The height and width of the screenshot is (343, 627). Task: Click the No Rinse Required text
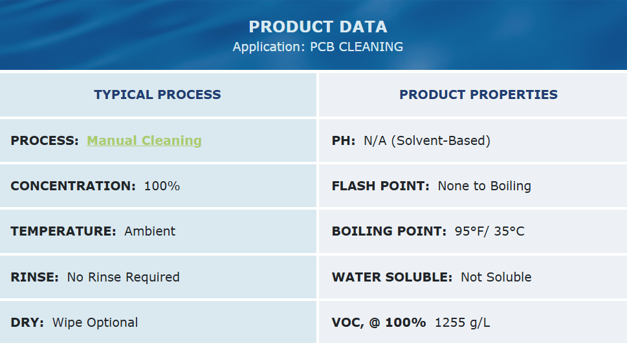click(124, 277)
